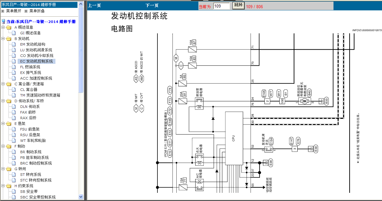Click the page icon beside CL 离合器
382x201 pixels.
14,90
